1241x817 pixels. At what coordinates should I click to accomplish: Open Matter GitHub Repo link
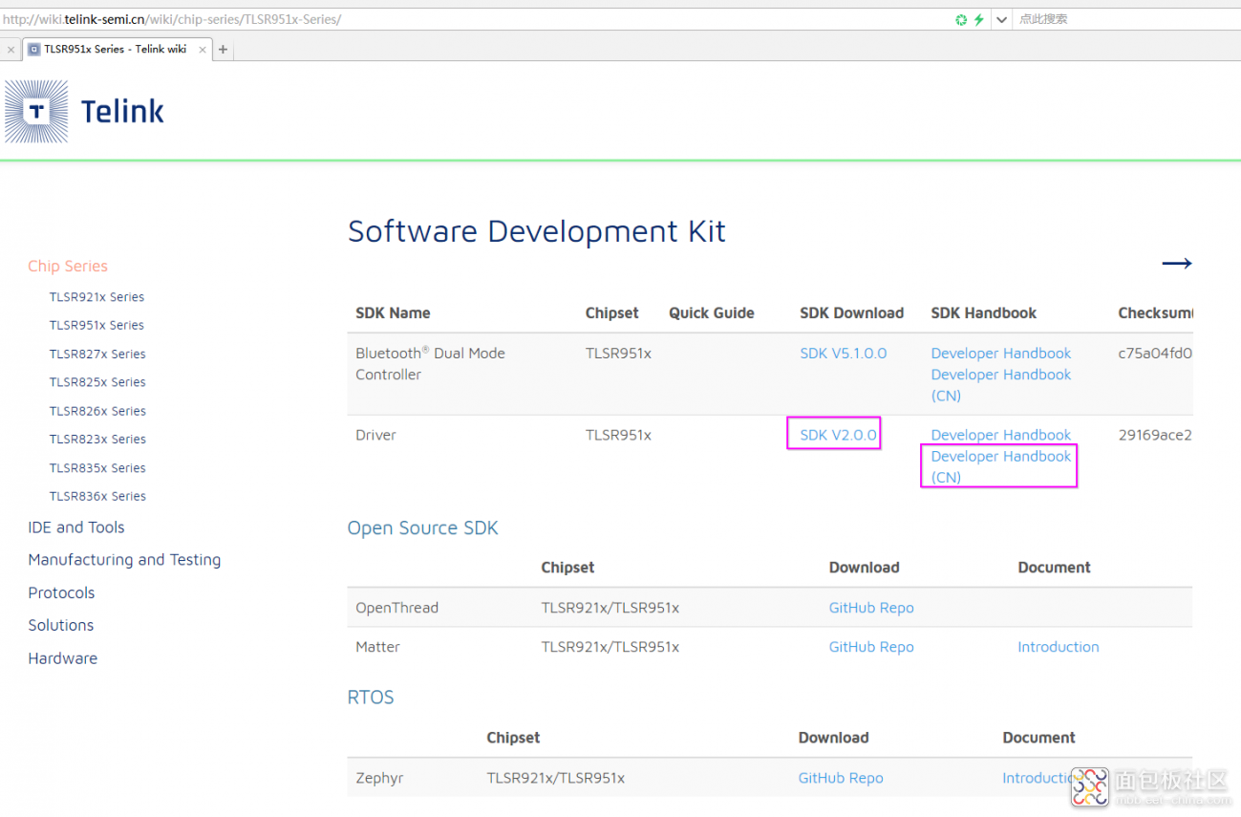tap(871, 647)
